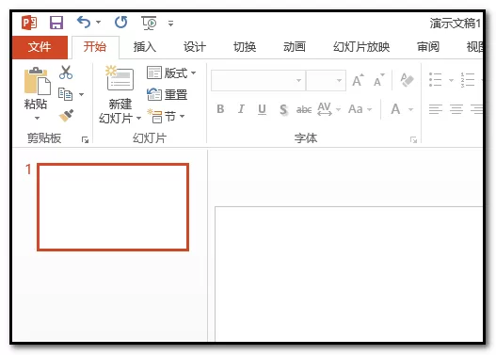Click the 新建幻灯片 new slide icon

pos(120,78)
